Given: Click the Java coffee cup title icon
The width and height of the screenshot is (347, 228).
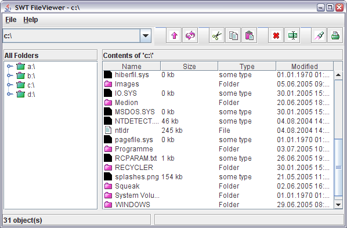Looking at the screenshot, I should (x=8, y=8).
